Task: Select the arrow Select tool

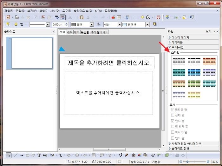Action: click(x=9, y=155)
